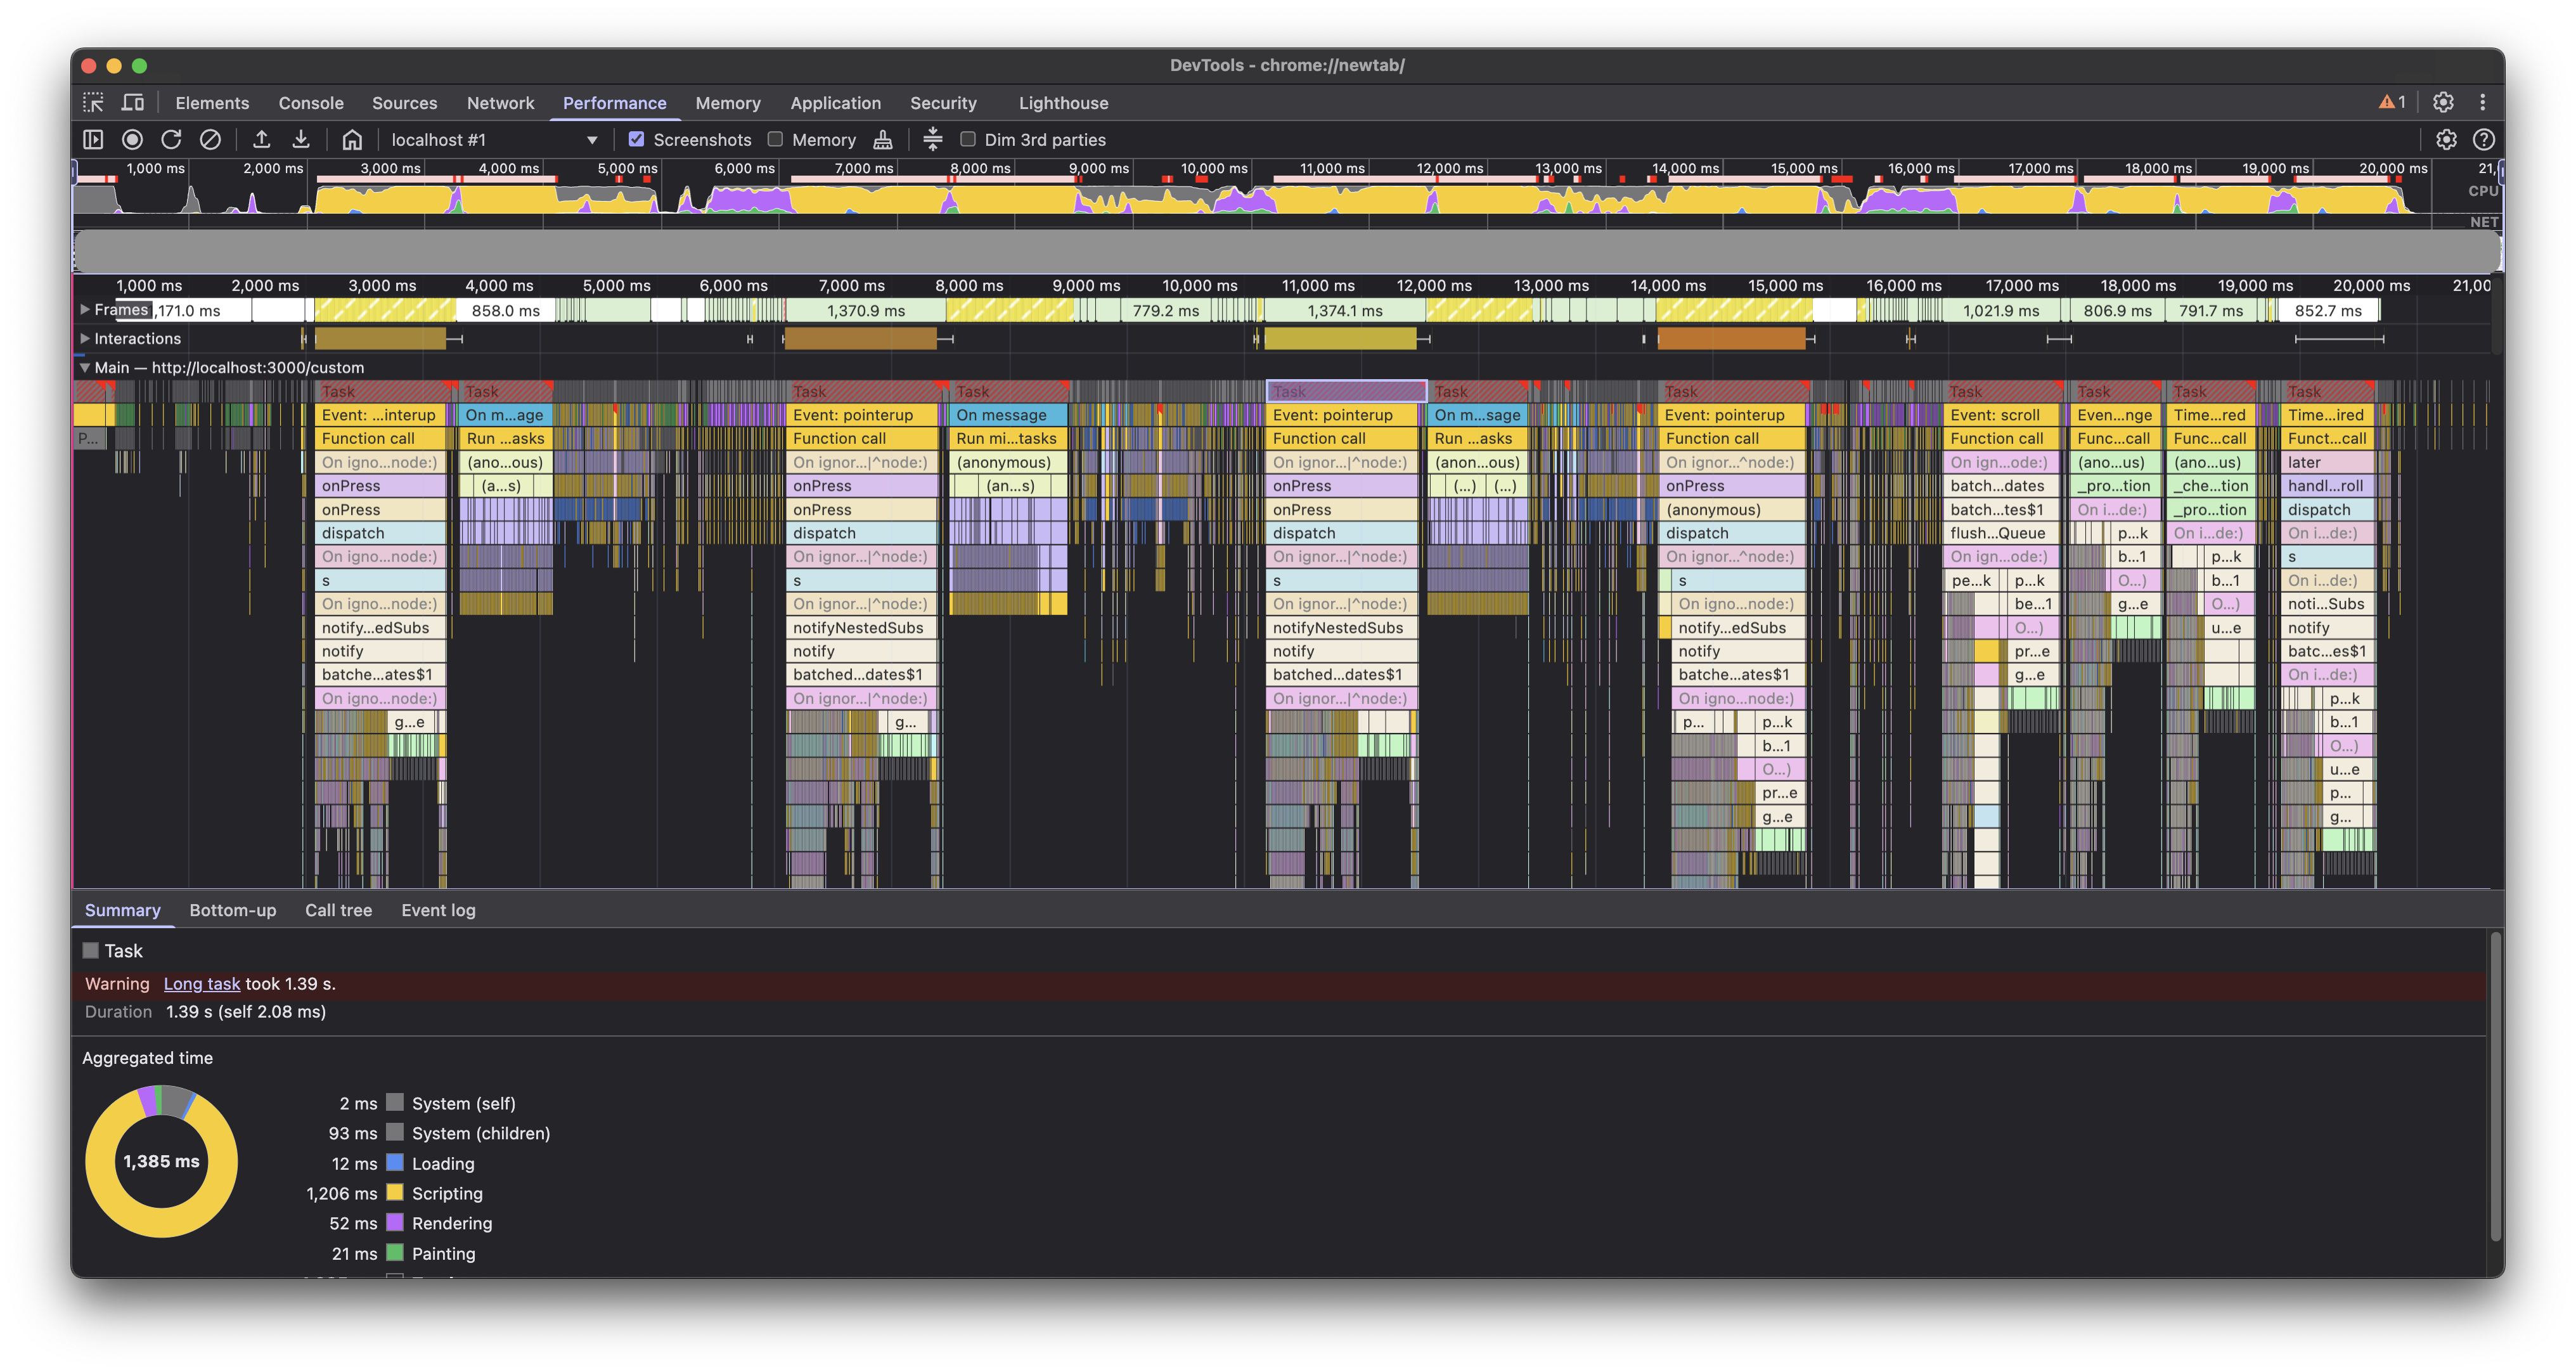Click the collect garbage broom icon
This screenshot has height=1372, width=2576.
click(883, 140)
